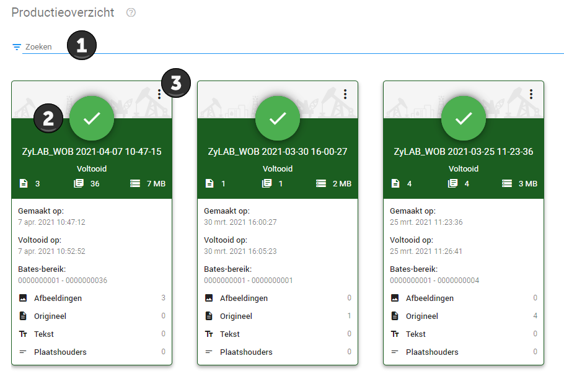
Task: Select the date 30 mrt. 2021 16:05:23
Action: (x=240, y=251)
